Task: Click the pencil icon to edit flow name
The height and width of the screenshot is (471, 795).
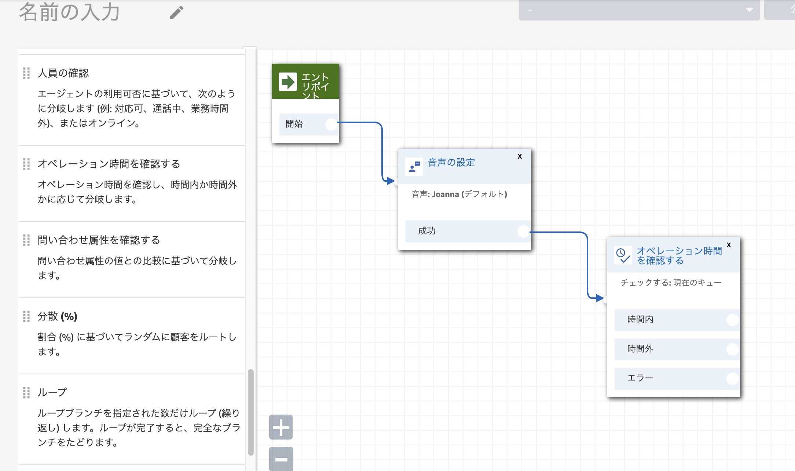Action: click(x=176, y=12)
